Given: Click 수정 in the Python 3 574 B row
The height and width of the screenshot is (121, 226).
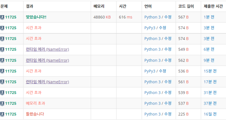Looking at the screenshot, I should 168,39.
